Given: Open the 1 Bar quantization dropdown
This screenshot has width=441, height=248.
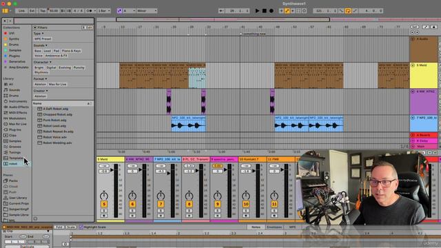Looking at the screenshot, I should coord(104,11).
